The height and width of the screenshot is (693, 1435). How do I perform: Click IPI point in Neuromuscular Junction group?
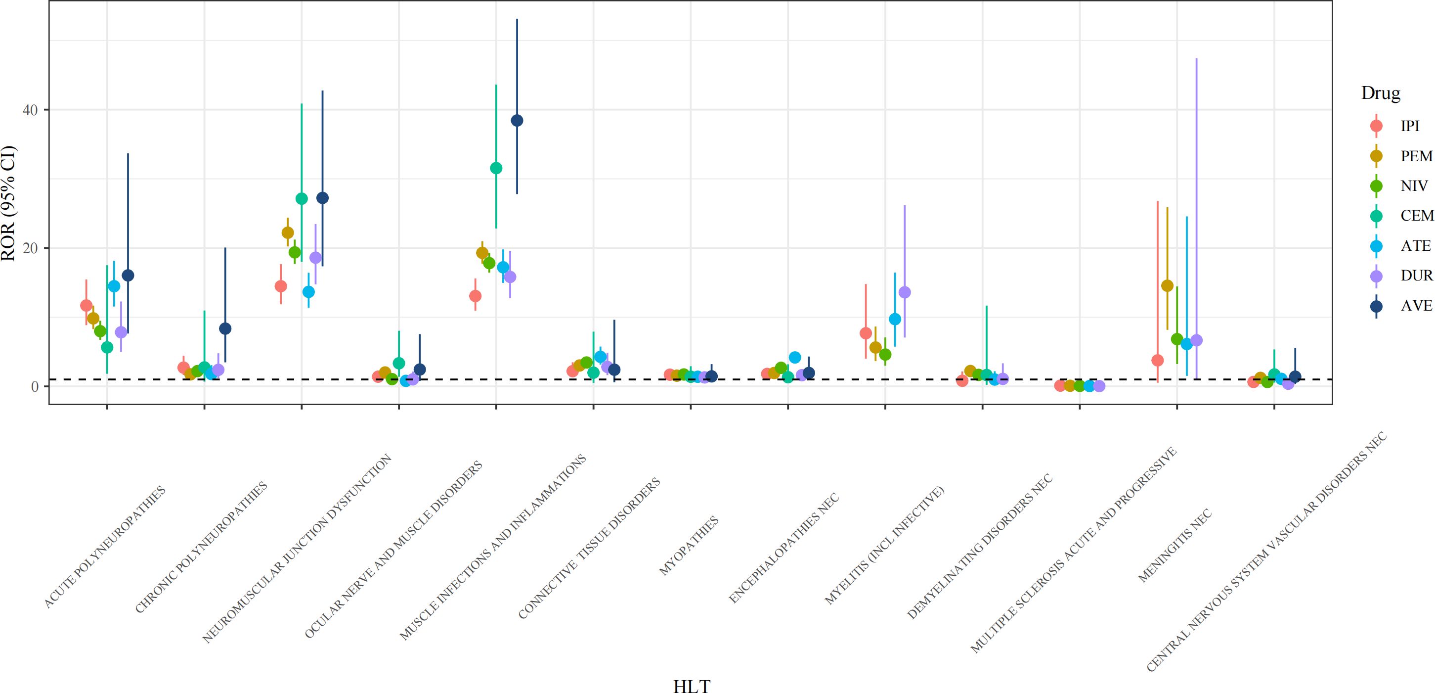tap(281, 286)
